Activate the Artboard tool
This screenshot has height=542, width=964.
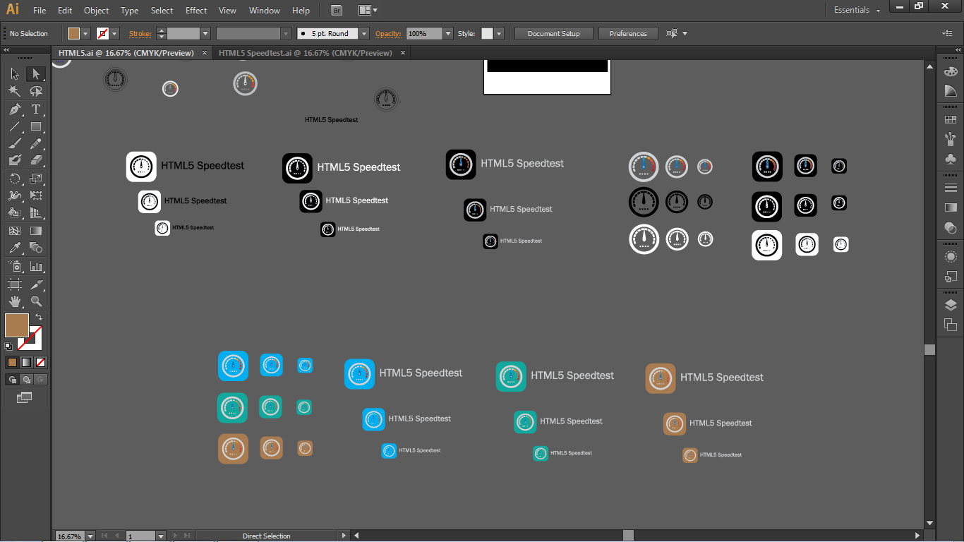pyautogui.click(x=15, y=284)
